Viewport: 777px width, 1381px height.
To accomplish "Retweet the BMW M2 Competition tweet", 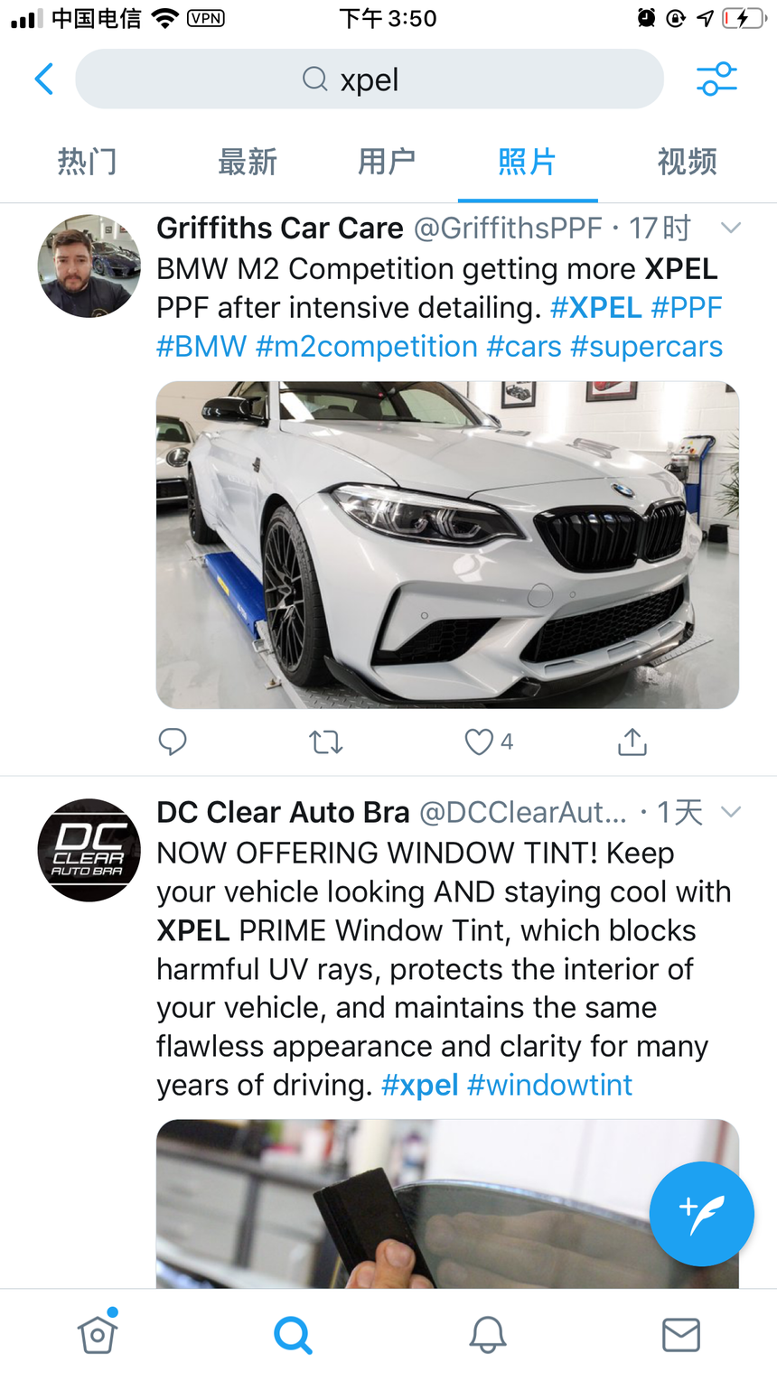I will (325, 742).
